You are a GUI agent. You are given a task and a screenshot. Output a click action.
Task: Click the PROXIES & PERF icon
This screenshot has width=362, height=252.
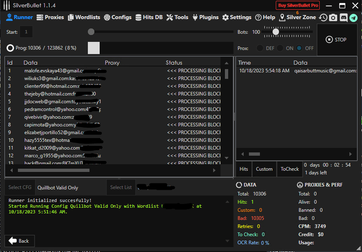coord(299,185)
